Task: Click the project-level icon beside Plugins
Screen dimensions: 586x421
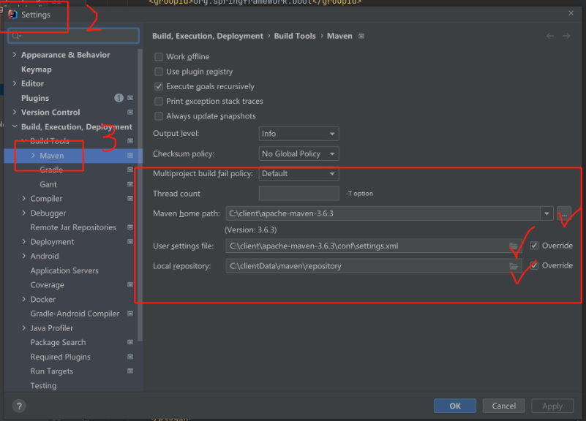Action: [130, 98]
